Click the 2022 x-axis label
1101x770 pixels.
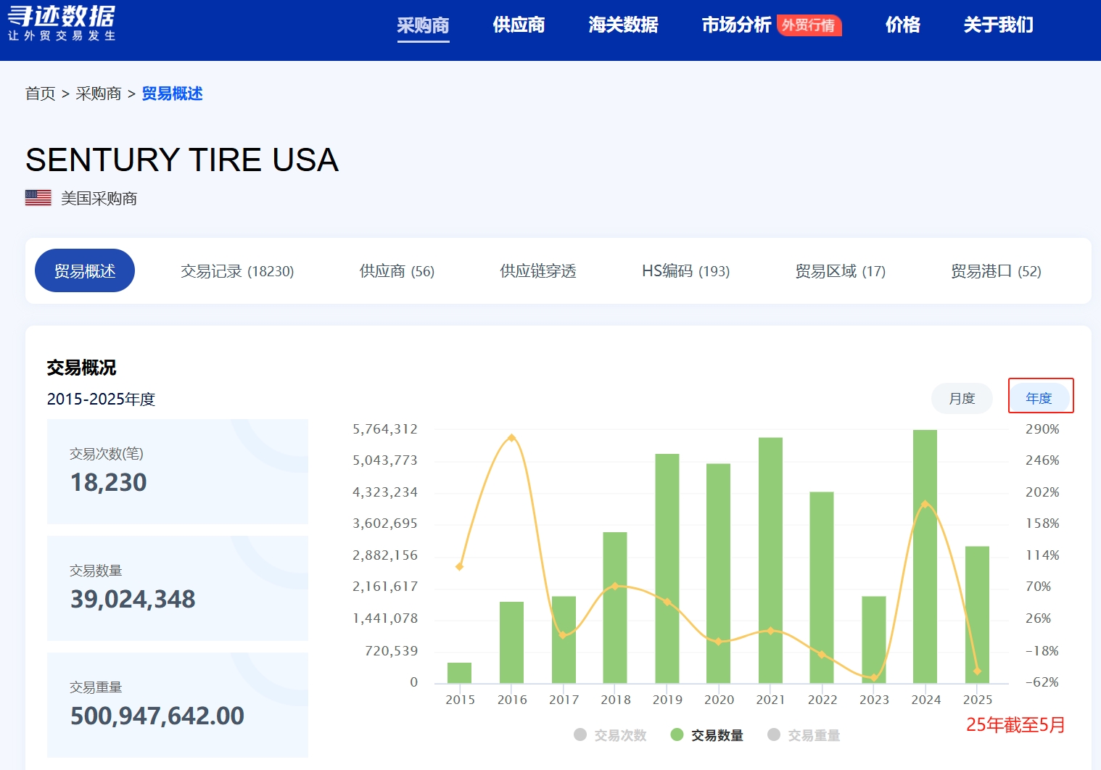822,700
